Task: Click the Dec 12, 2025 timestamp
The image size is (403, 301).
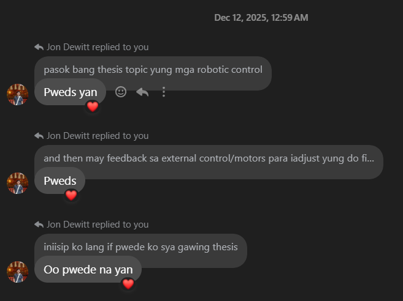Action: coord(261,18)
